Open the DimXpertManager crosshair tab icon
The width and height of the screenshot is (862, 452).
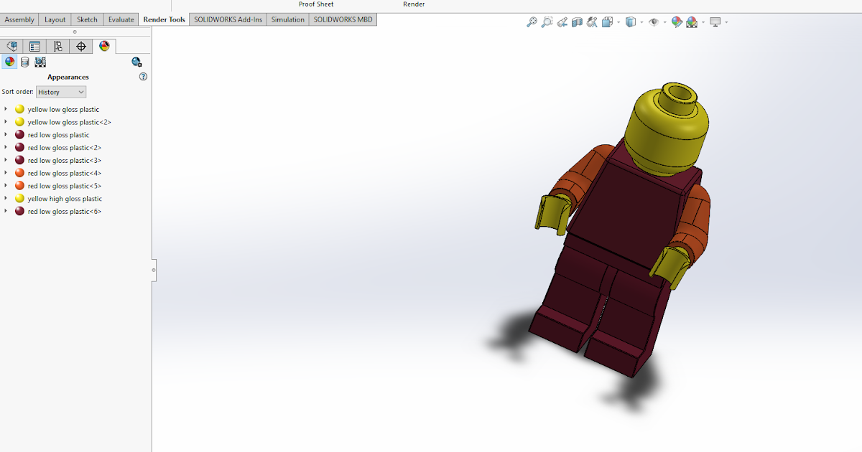(80, 45)
